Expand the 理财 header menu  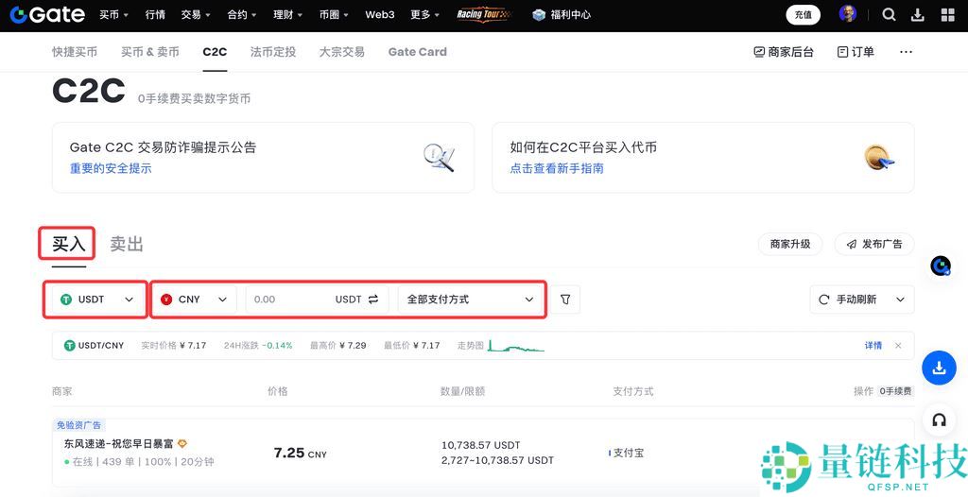click(x=287, y=14)
